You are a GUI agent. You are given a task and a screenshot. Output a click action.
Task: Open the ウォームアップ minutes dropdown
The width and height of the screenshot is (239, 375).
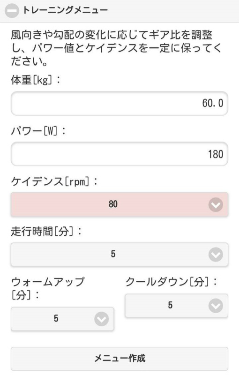(x=62, y=319)
